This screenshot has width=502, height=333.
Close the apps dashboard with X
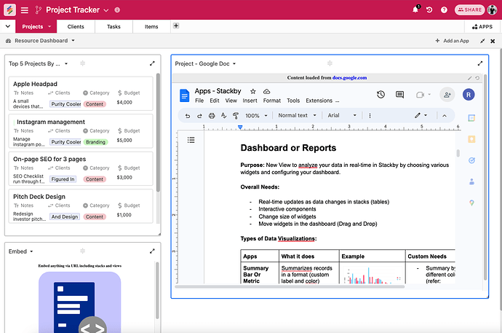pyautogui.click(x=493, y=41)
